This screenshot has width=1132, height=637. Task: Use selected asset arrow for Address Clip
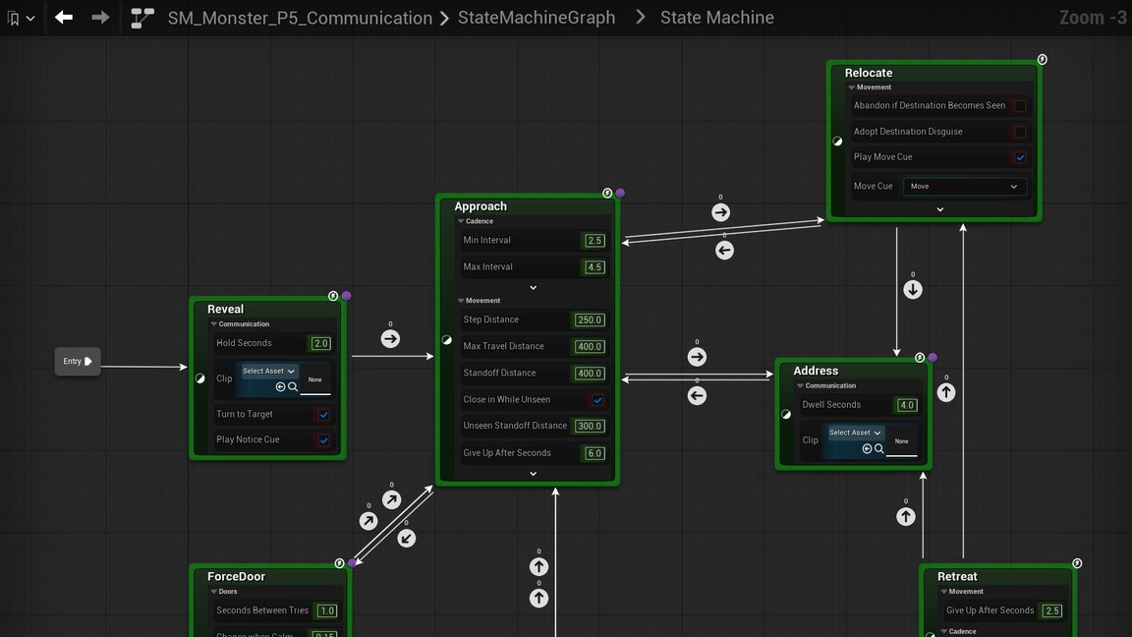pos(867,449)
